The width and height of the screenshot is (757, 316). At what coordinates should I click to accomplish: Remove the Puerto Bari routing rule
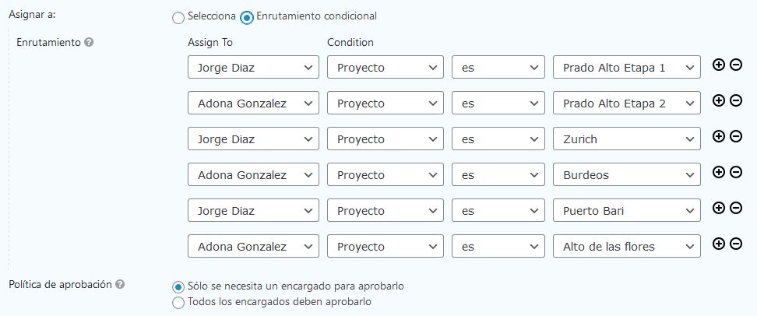tap(735, 208)
